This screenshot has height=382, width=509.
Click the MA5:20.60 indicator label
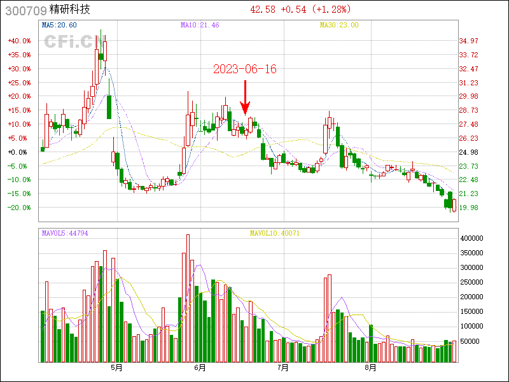(59, 25)
